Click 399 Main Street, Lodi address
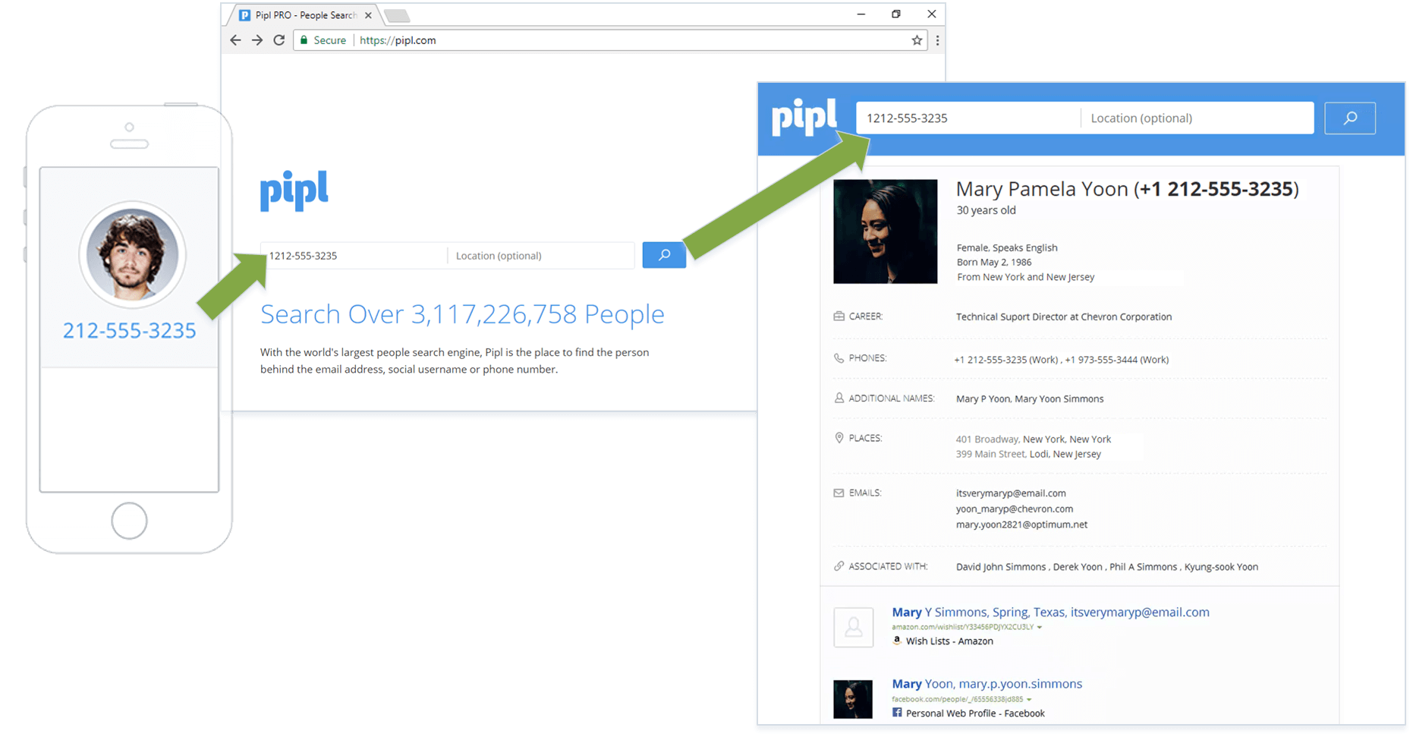The width and height of the screenshot is (1413, 737). tap(1028, 454)
